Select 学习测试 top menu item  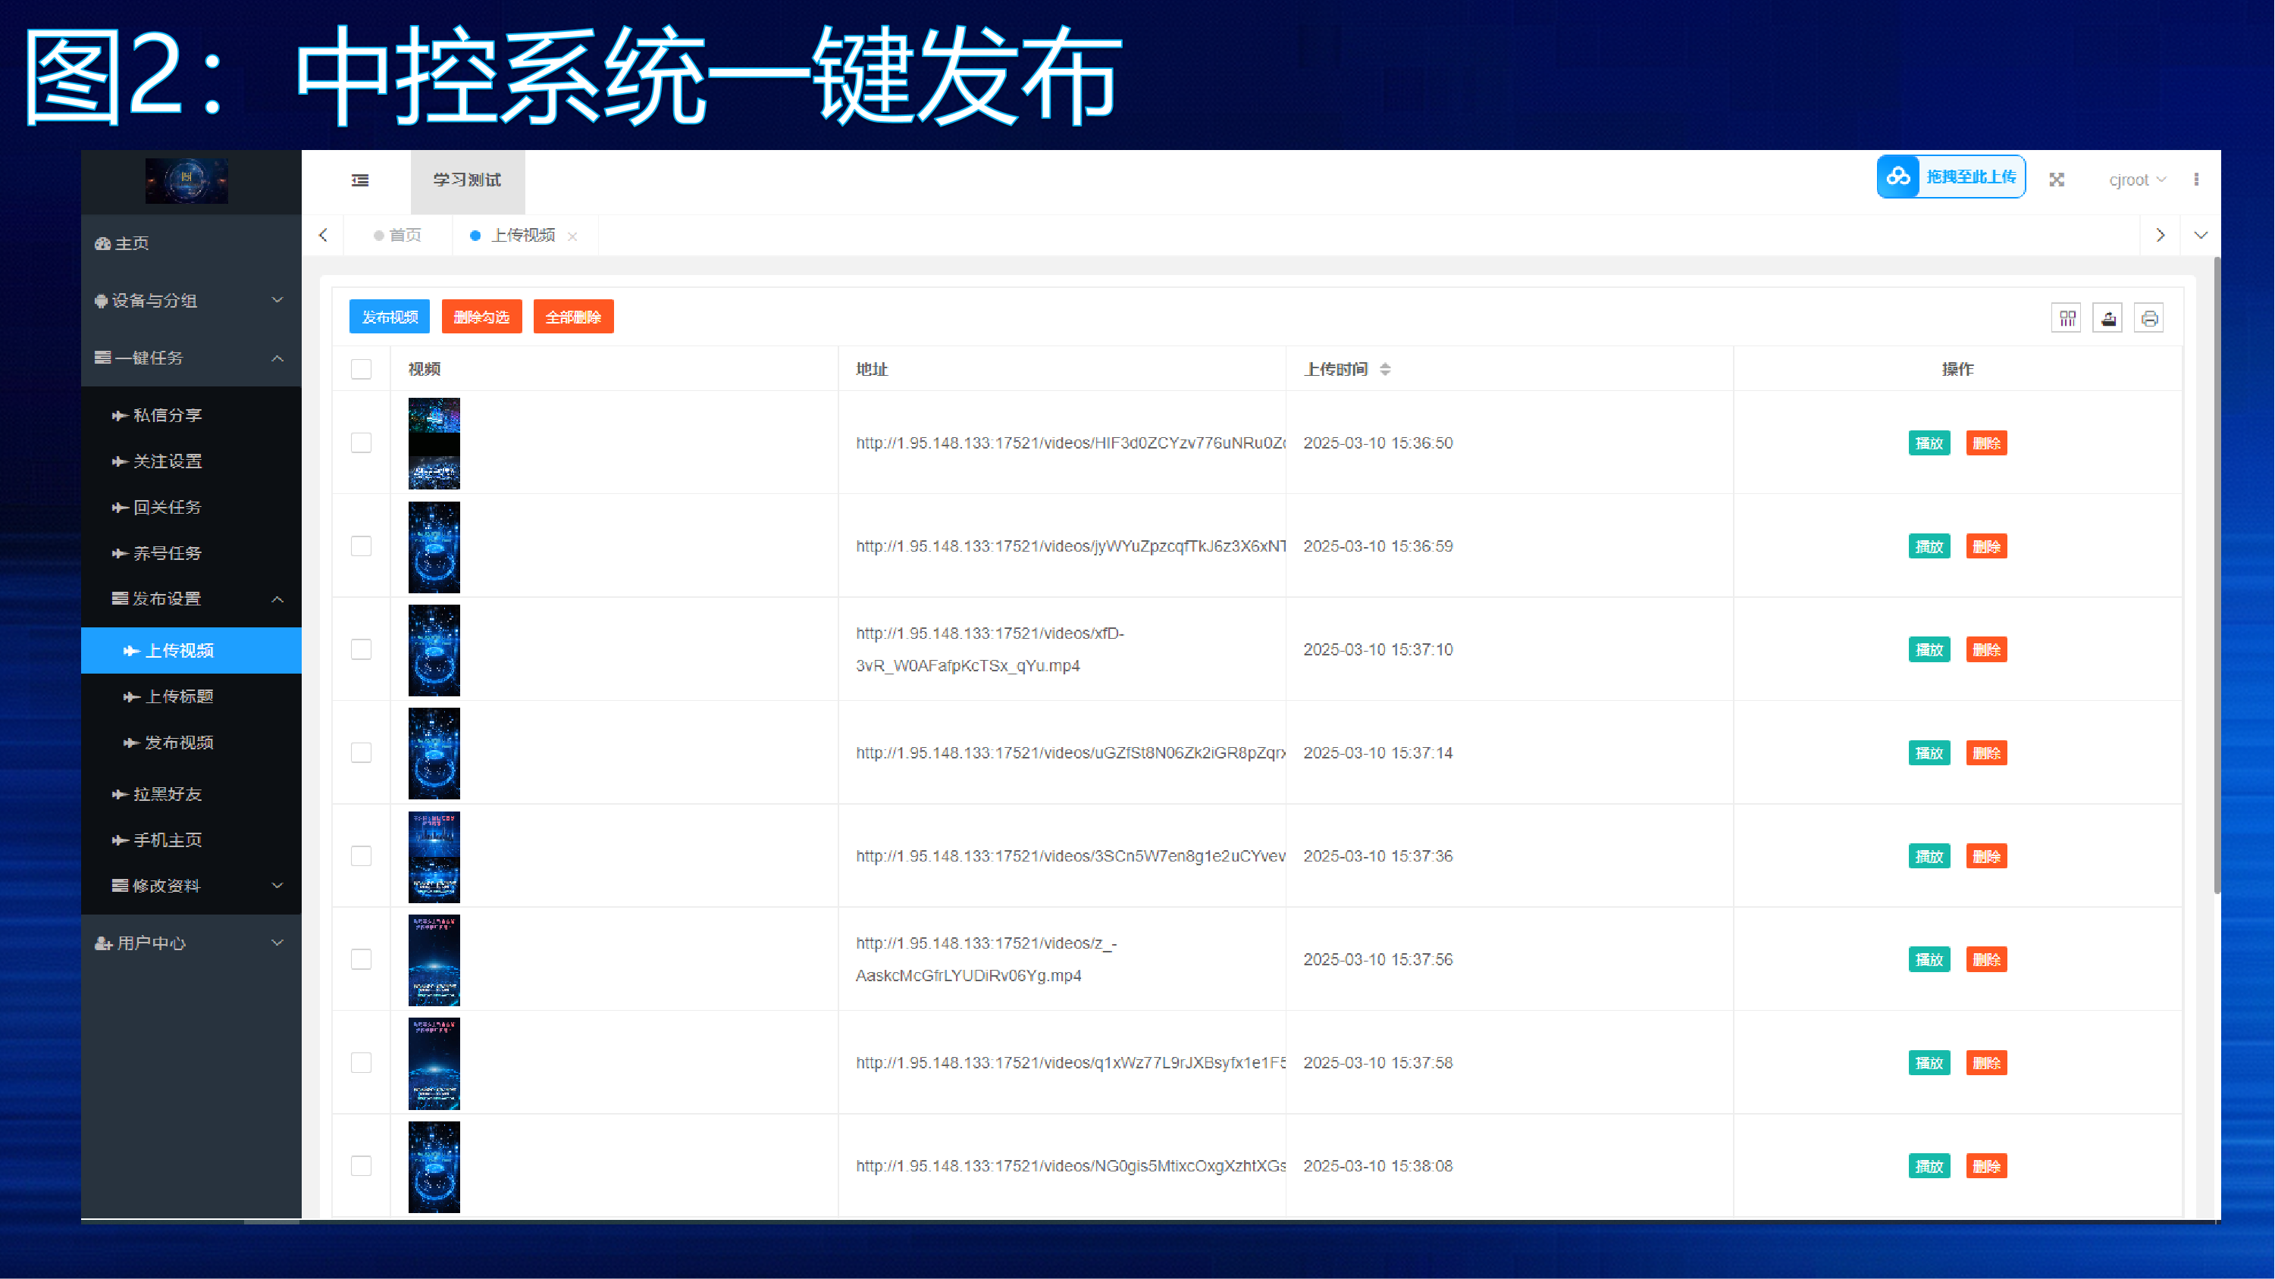click(467, 180)
